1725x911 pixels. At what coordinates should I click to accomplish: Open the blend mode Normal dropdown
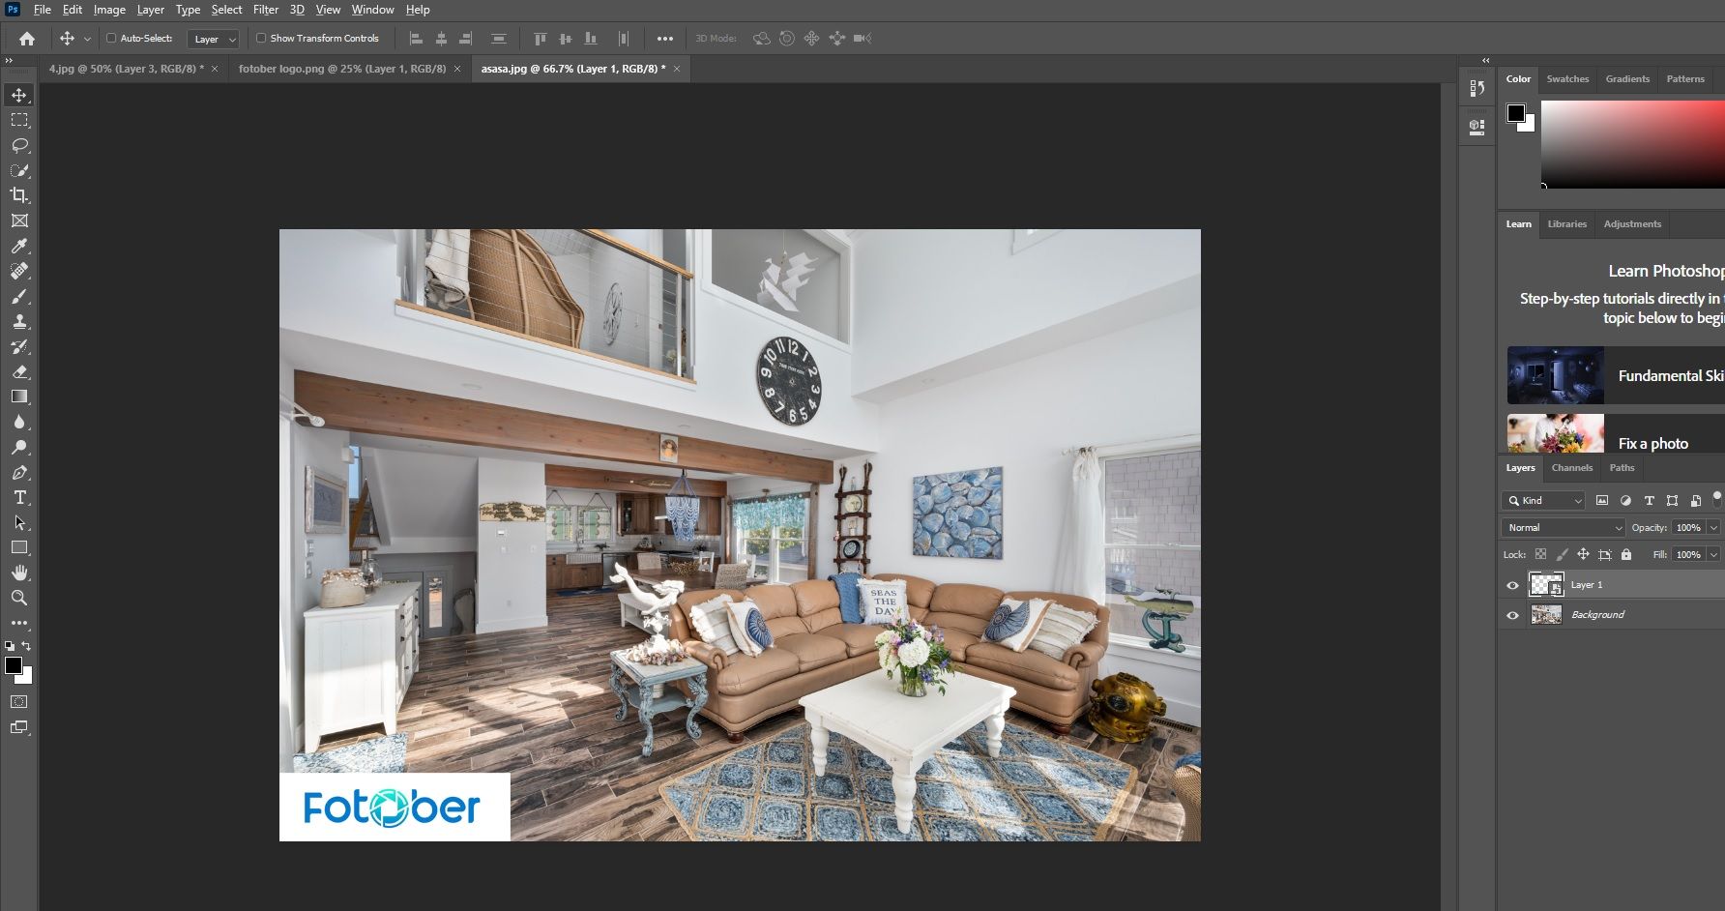coord(1563,527)
